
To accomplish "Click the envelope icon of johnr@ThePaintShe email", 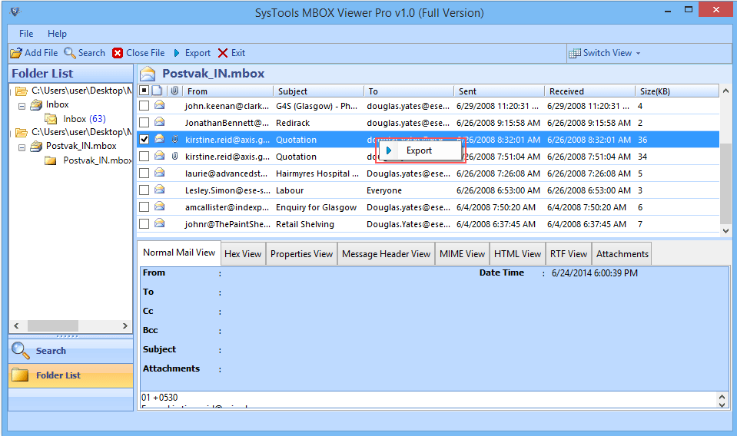I will pos(160,223).
